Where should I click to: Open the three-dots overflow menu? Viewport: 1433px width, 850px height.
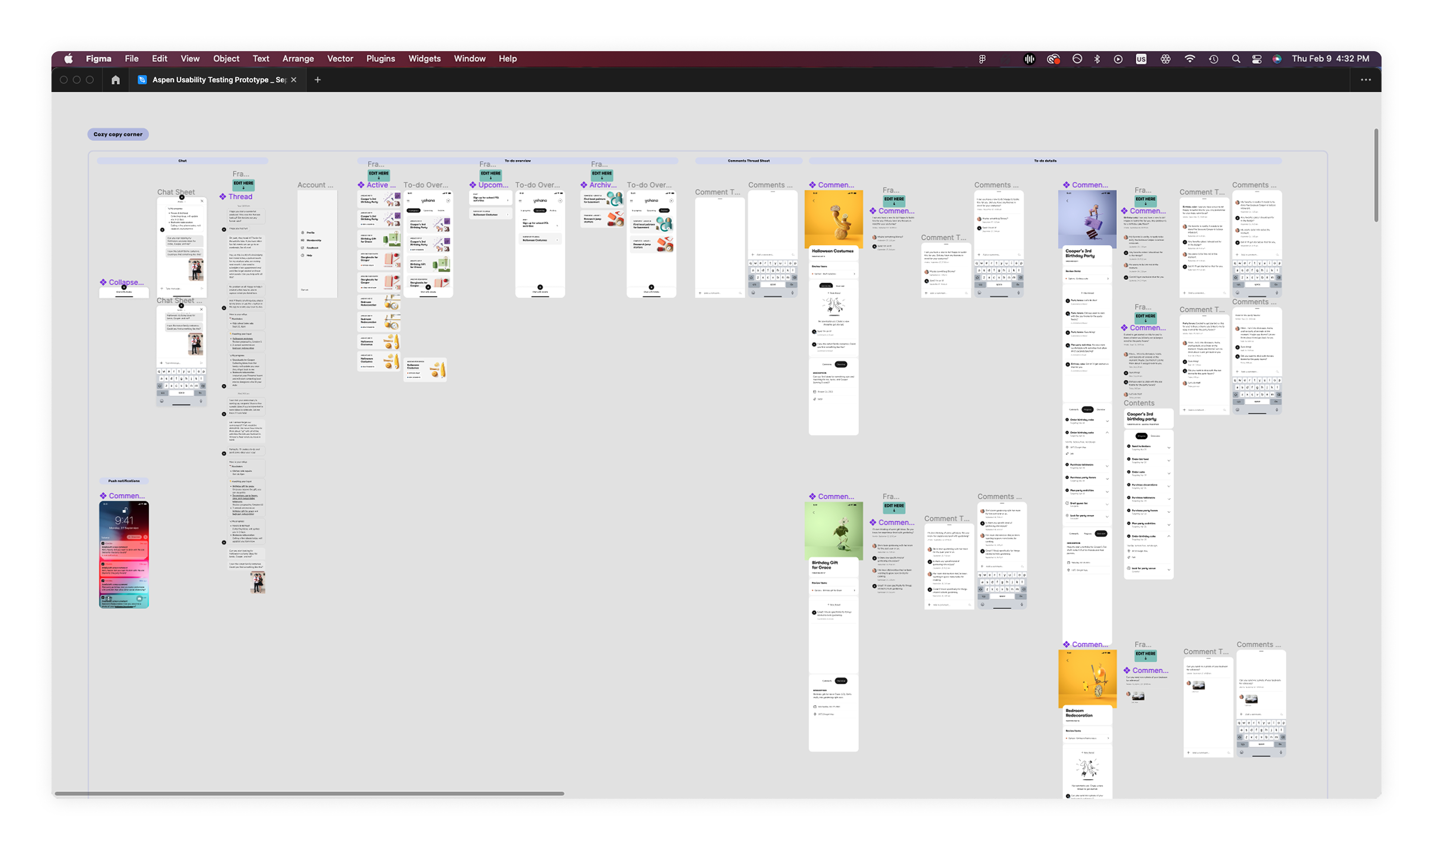click(1365, 79)
